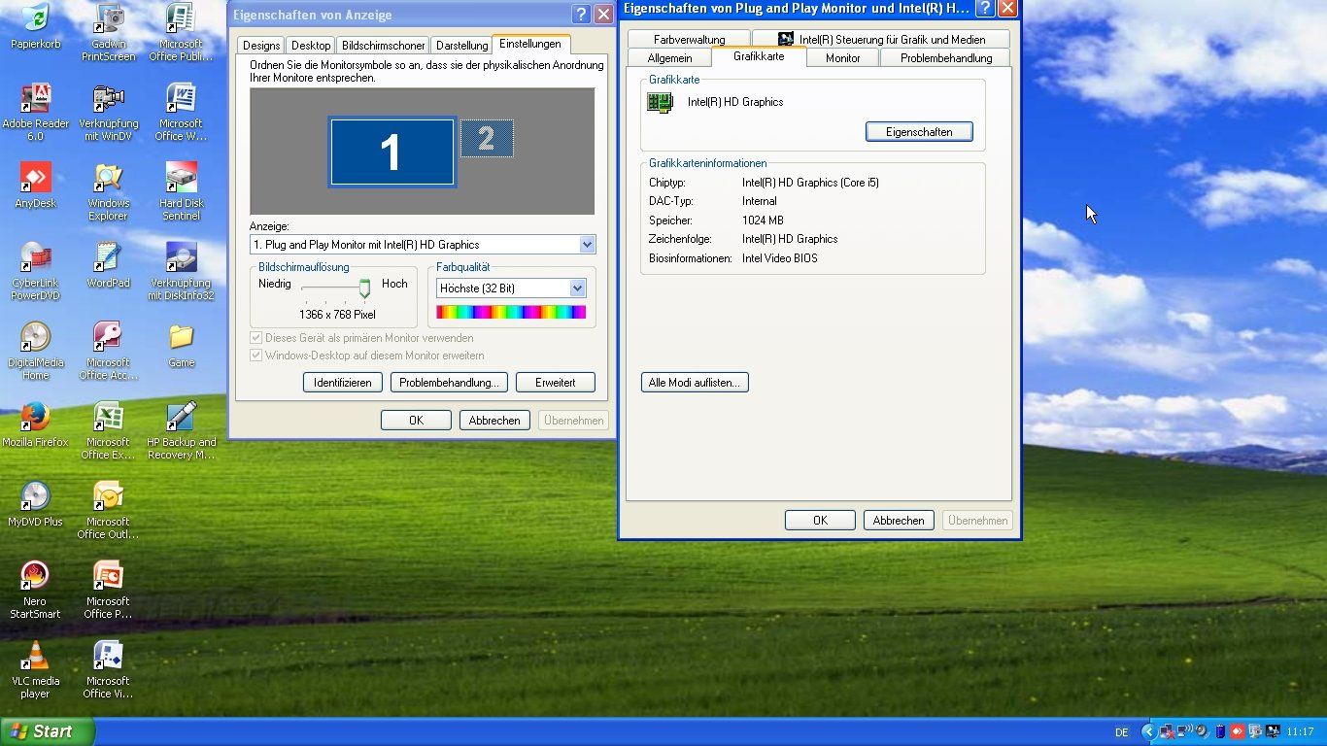Open the Papierkorb recycle bin icon
The height and width of the screenshot is (746, 1327).
35,26
